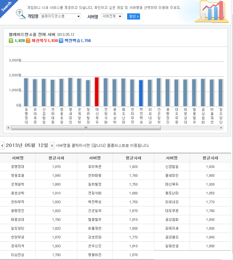Click the 공명정대 bar in the chart
Viewport: 233px width, 260px height.
26,92
